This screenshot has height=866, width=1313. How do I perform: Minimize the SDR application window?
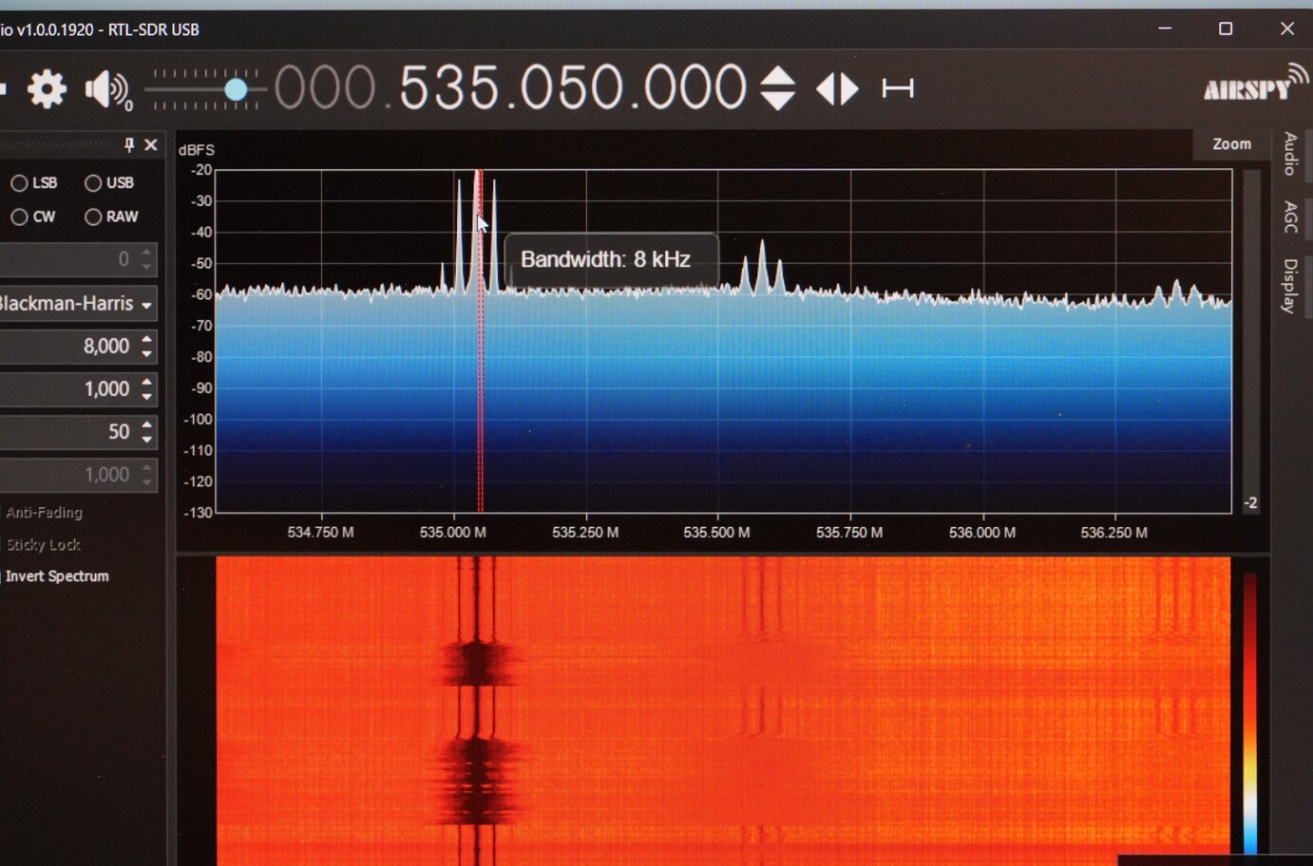pyautogui.click(x=1165, y=28)
